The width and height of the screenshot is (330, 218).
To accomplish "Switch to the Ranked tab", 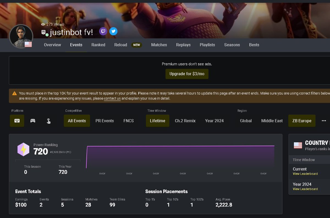I will (98, 45).
